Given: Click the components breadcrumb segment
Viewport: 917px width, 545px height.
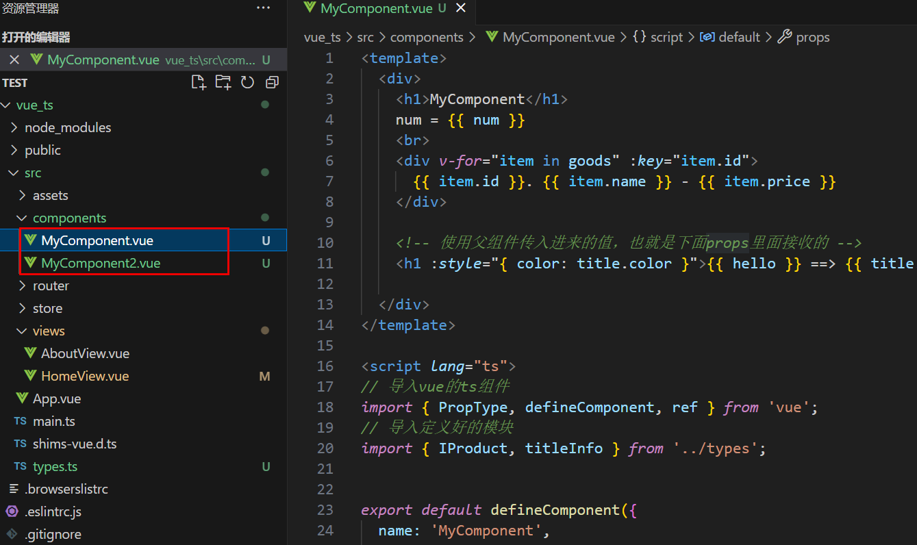Looking at the screenshot, I should 427,37.
